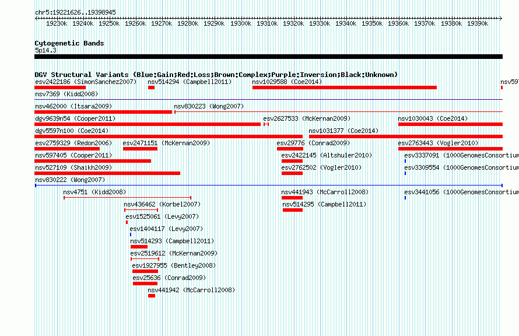The width and height of the screenshot is (519, 336).
Task: Open nsv462000 (Itsara2009) variant details
Action: pos(73,106)
